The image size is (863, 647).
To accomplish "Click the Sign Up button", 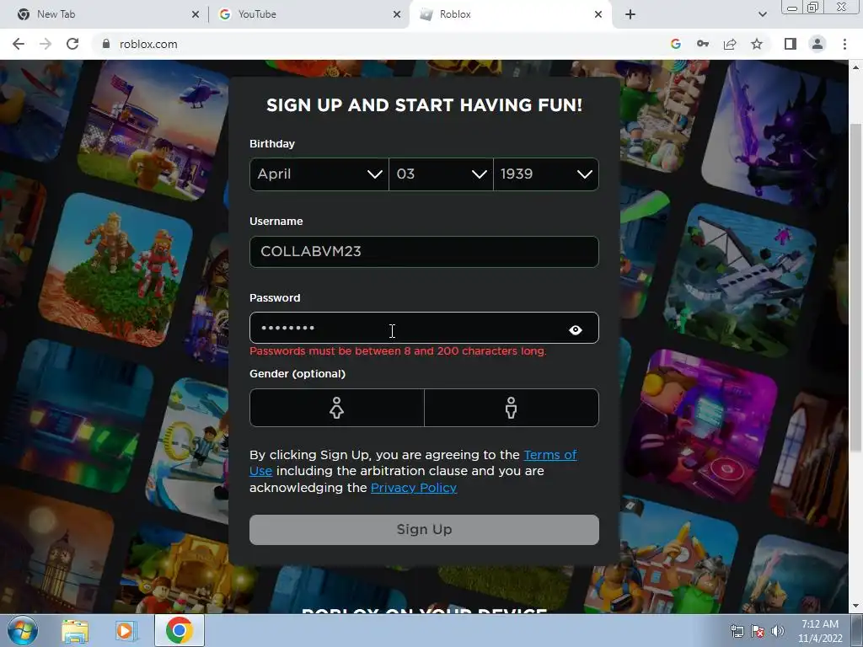I will click(424, 529).
